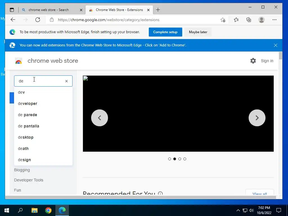Screen dimensions: 288x216
Task: Click the Sign in link
Action: (267, 61)
